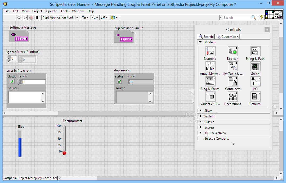Open the Help menu
This screenshot has width=286, height=183.
pyautogui.click(x=91, y=11)
